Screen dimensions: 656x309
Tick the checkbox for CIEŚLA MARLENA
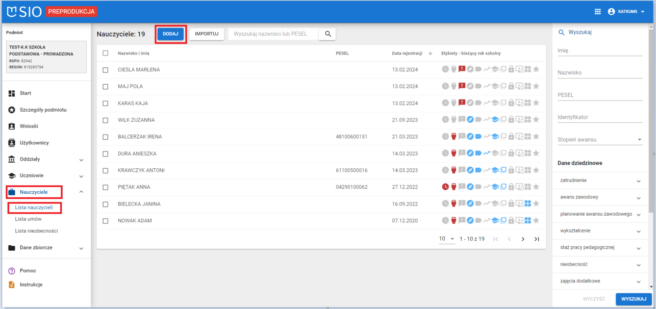[x=106, y=70]
